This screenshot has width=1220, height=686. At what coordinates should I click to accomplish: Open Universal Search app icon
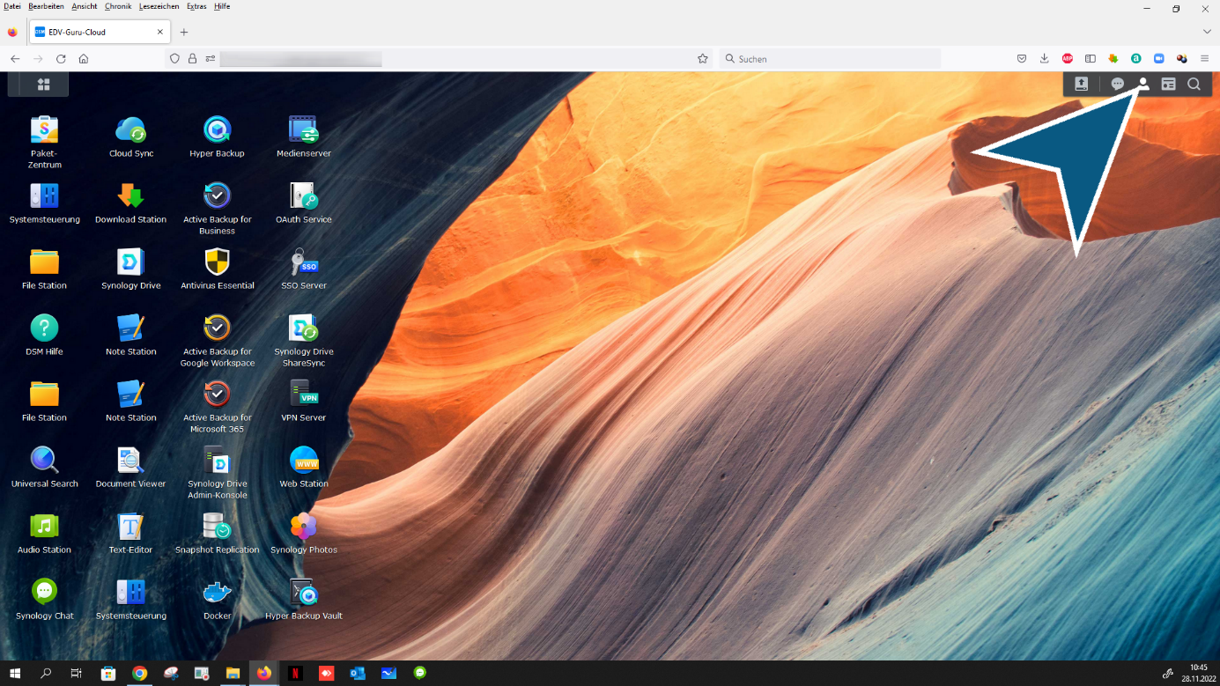click(44, 461)
